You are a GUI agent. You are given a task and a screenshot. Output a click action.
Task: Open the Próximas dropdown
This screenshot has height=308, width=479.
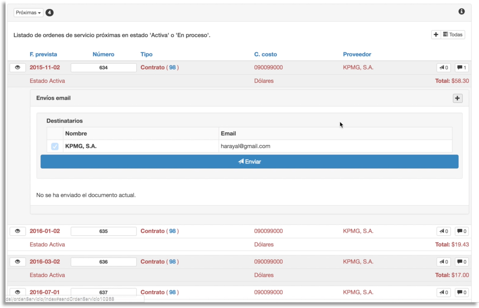tap(28, 13)
